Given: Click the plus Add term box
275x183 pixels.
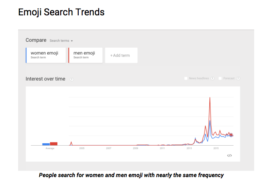Looking at the screenshot, I should (121, 55).
